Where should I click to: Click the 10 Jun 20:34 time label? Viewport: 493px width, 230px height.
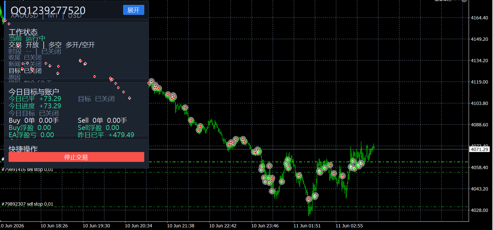(x=139, y=226)
